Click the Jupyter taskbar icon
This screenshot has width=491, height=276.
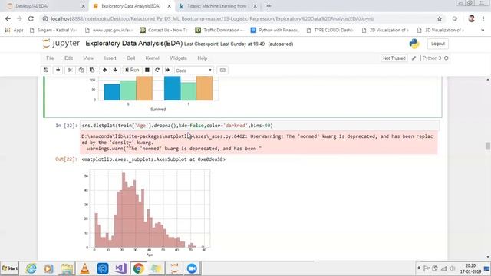174,268
